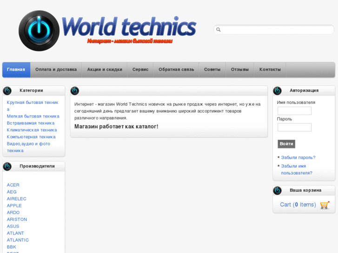Image resolution: width=338 pixels, height=253 pixels.
Task: Click the World technics logo text
Action: [x=129, y=26]
